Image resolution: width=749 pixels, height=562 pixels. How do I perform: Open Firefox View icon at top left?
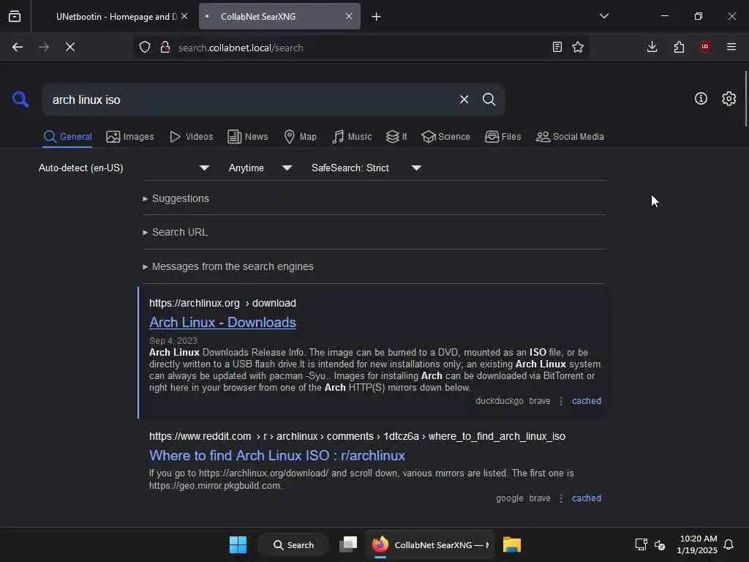click(x=15, y=16)
